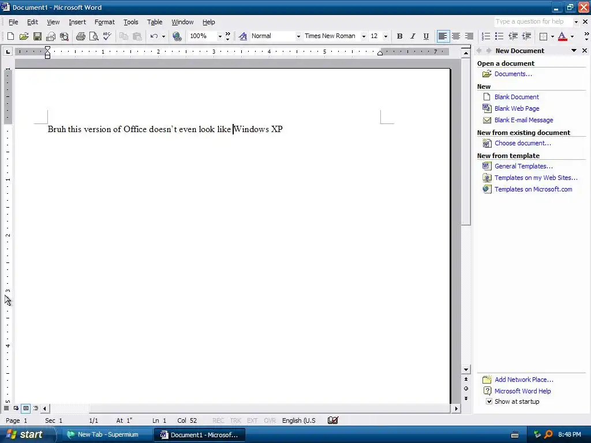591x443 pixels.
Task: Switch to Web Layout view icon
Action: click(16, 408)
